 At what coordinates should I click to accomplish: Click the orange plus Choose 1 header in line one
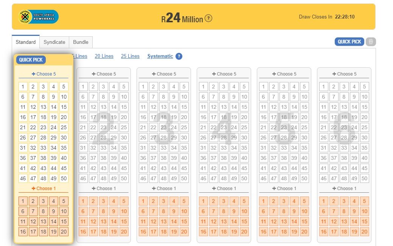tap(43, 189)
